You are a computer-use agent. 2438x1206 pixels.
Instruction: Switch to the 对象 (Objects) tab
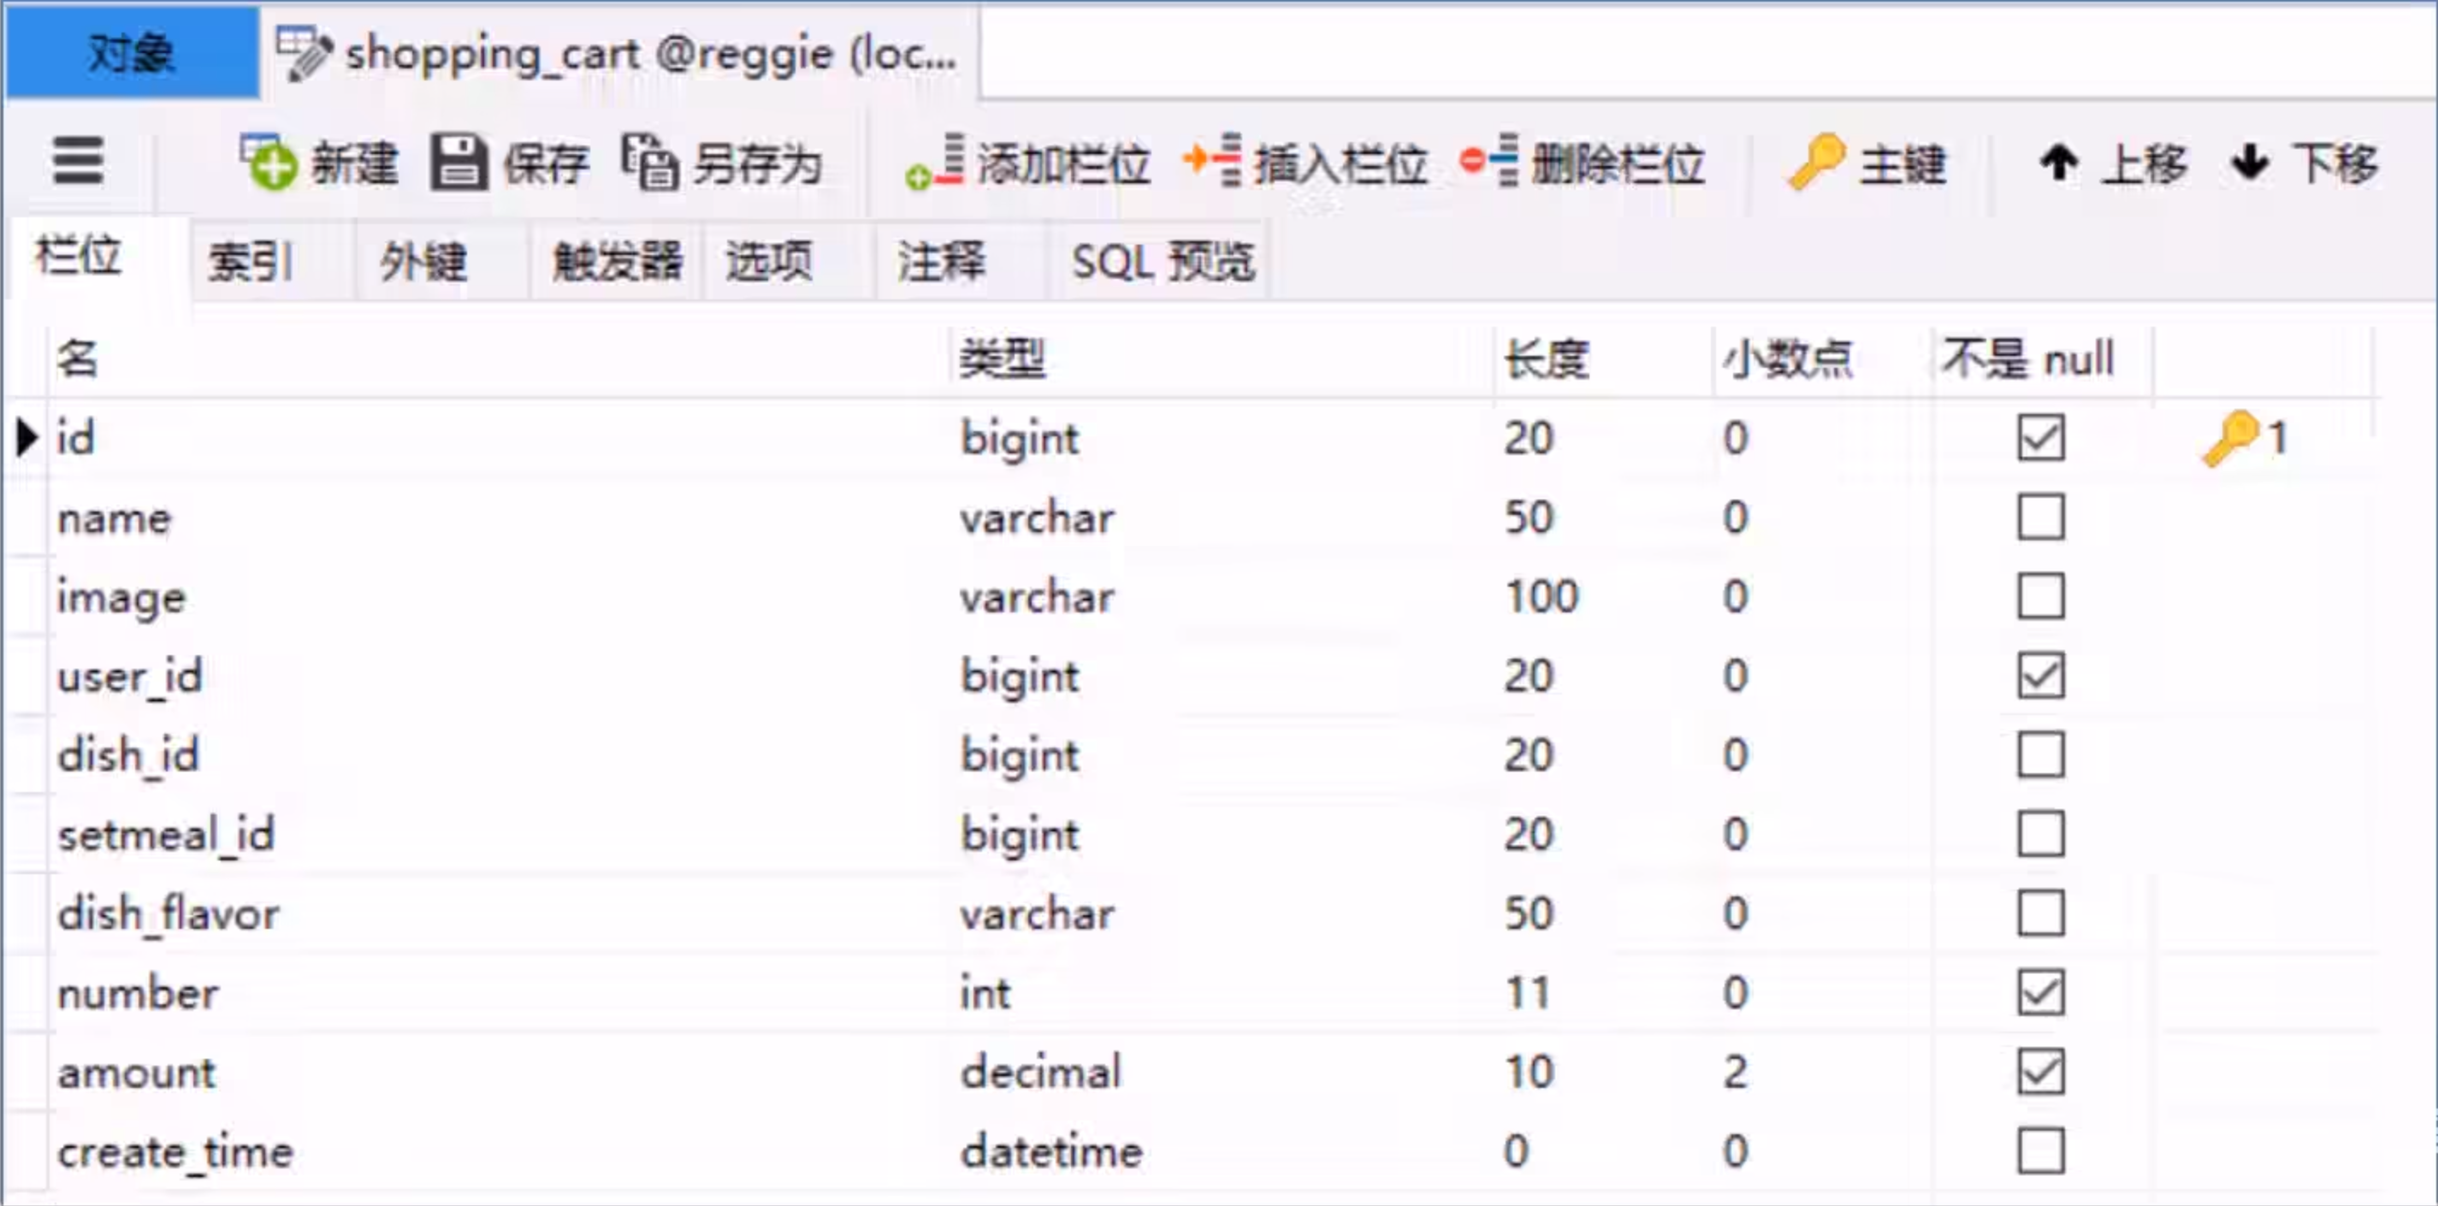(132, 52)
